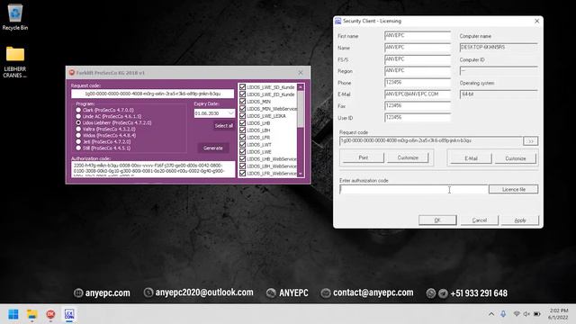Image resolution: width=576 pixels, height=324 pixels.
Task: Click the microphone icon in the system tray
Action: click(x=503, y=314)
